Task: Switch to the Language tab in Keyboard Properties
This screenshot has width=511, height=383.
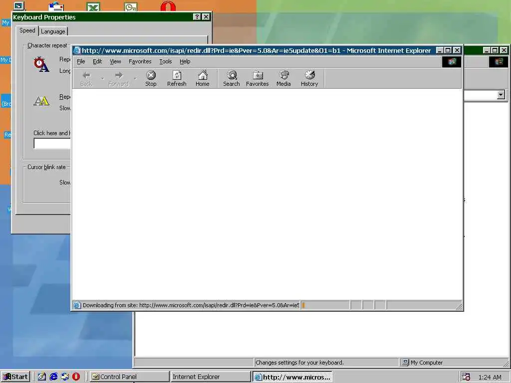Action: [53, 31]
